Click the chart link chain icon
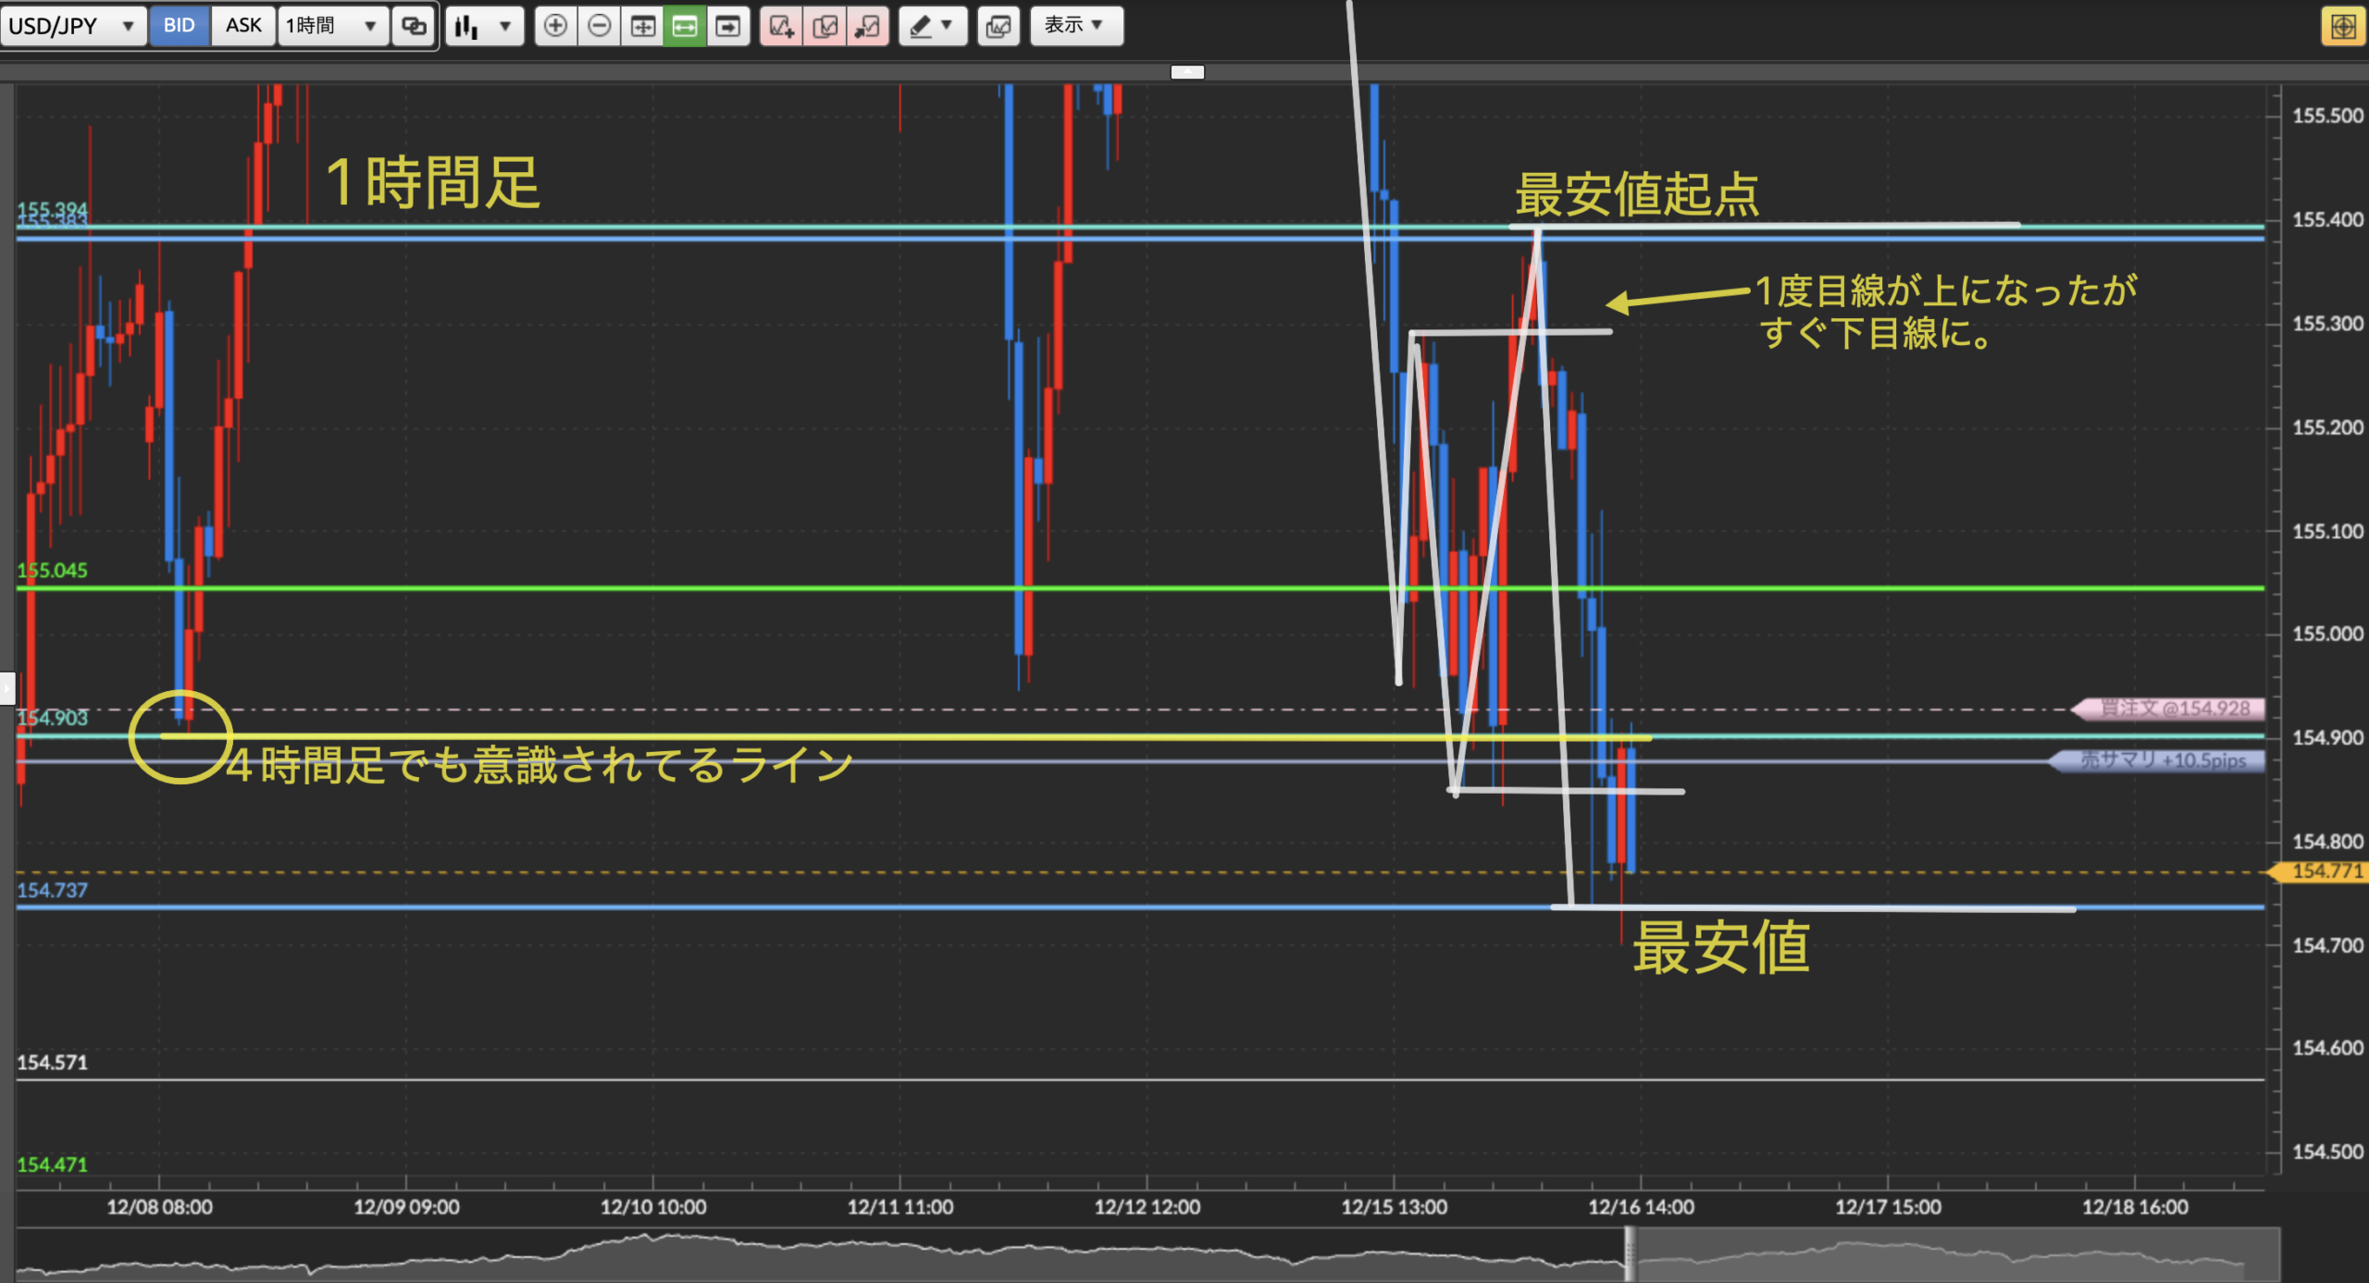2369x1283 pixels. point(414,26)
